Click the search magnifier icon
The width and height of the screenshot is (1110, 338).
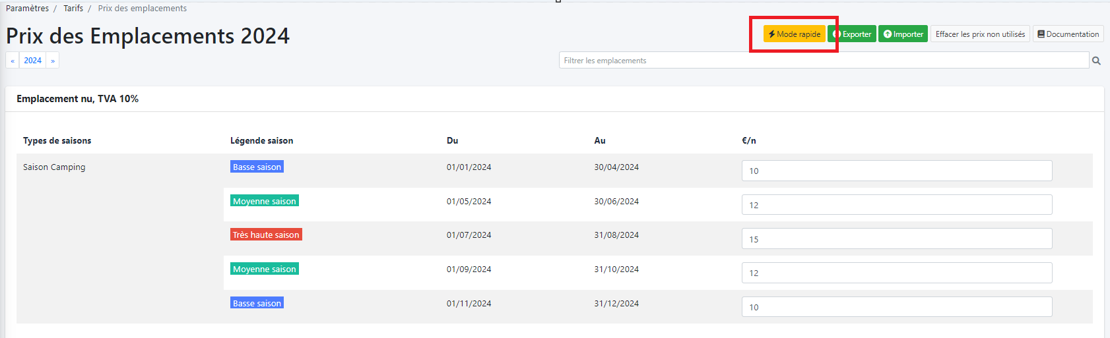[x=1096, y=61]
